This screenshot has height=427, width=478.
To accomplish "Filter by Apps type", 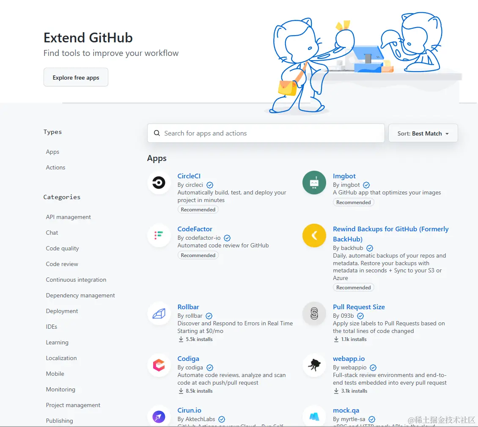I will pyautogui.click(x=52, y=152).
